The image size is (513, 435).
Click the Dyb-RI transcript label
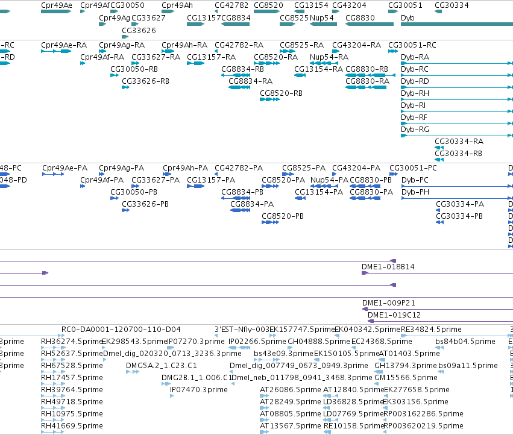(413, 105)
